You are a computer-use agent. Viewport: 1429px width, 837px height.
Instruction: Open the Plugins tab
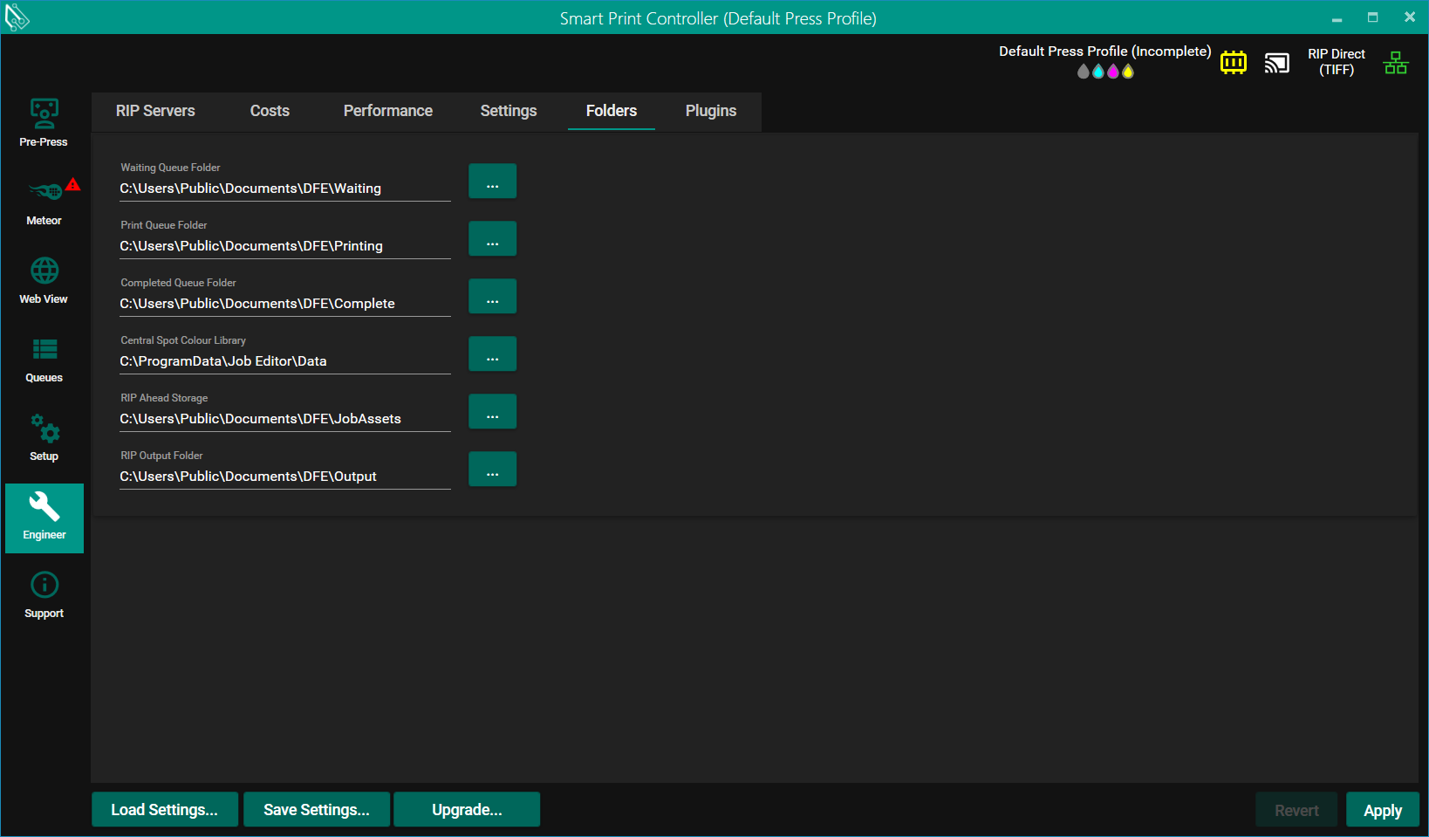(710, 111)
